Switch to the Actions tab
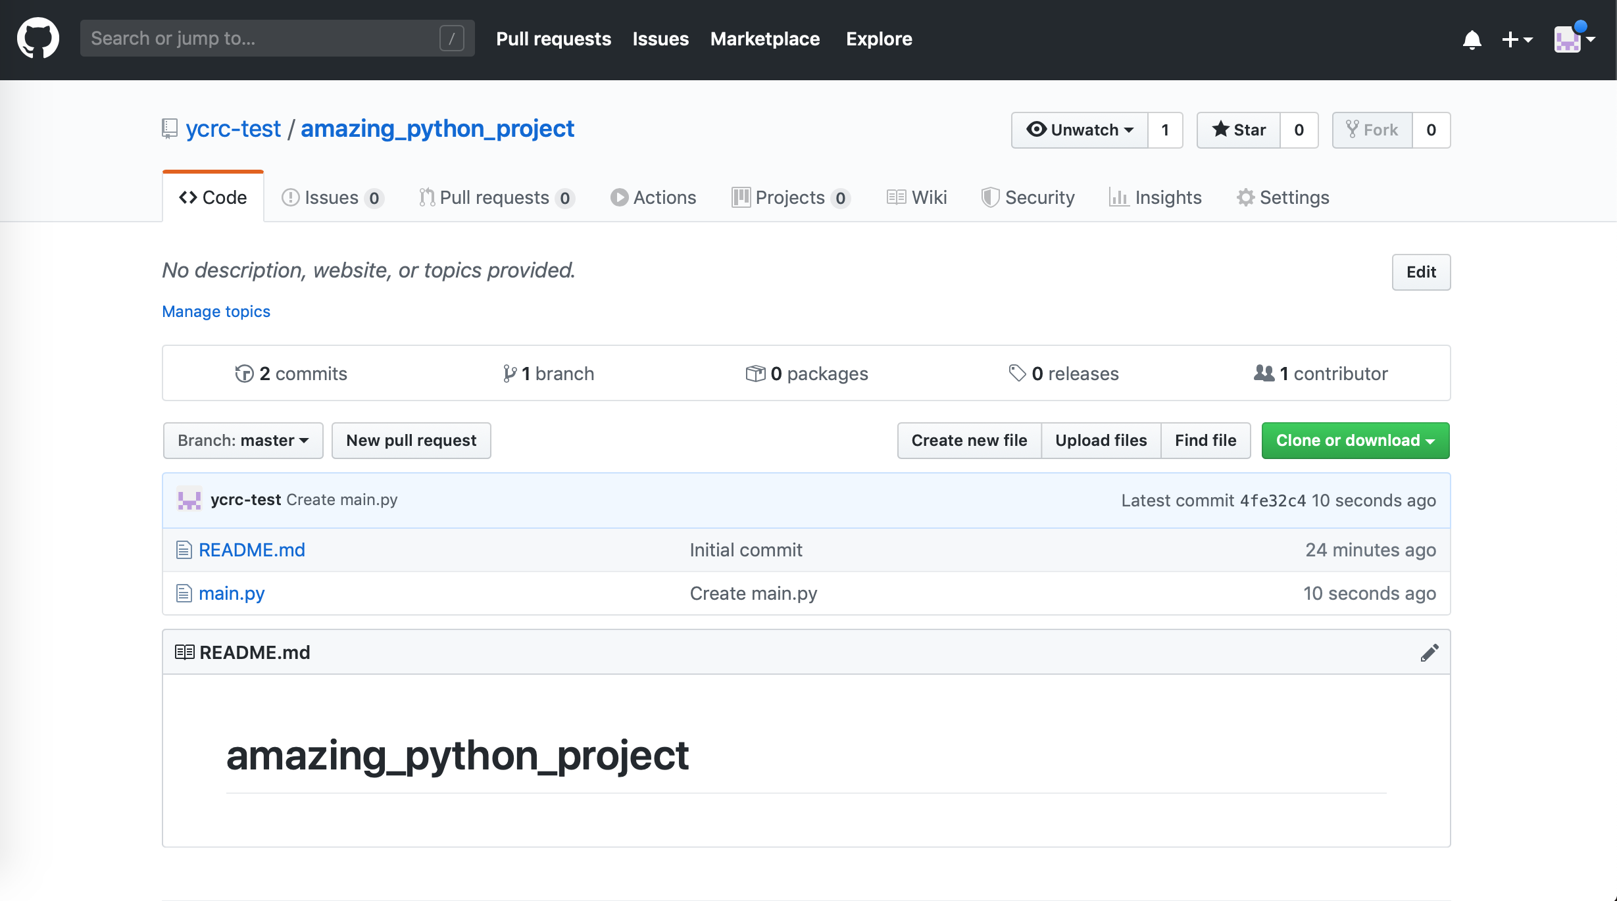The image size is (1617, 901). pyautogui.click(x=653, y=197)
